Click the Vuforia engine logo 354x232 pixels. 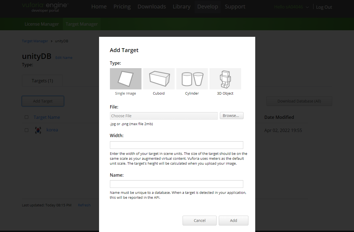point(45,7)
